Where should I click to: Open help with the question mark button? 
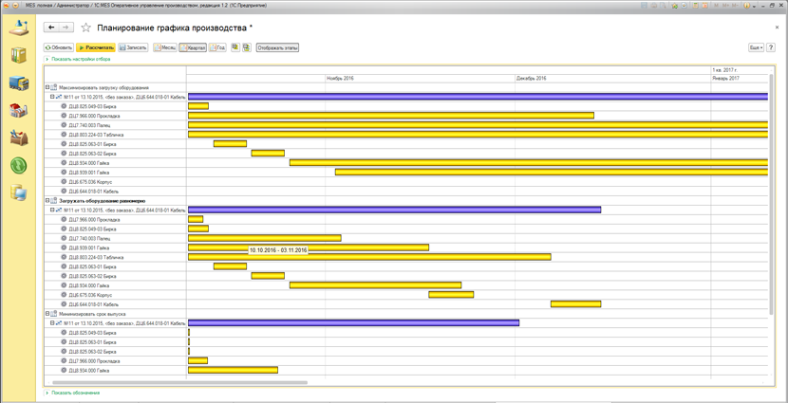[x=771, y=47]
